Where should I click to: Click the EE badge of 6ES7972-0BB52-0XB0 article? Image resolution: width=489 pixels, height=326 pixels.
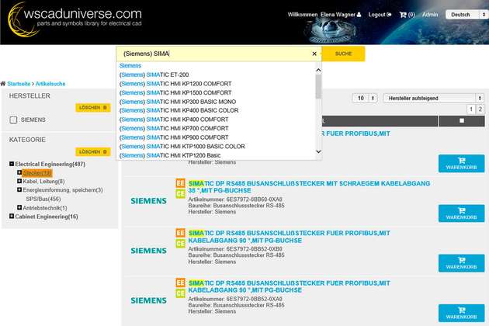(180, 233)
